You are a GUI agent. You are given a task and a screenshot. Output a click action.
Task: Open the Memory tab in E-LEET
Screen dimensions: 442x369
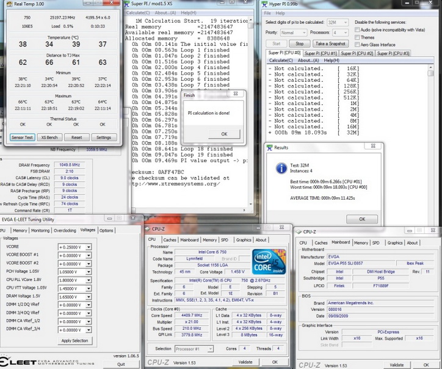pos(20,230)
